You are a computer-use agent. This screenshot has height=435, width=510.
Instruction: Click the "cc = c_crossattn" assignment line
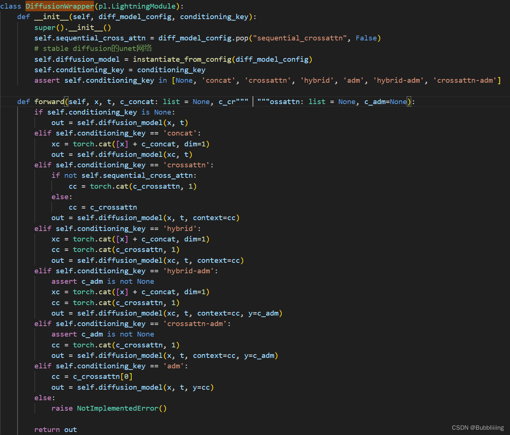[103, 207]
